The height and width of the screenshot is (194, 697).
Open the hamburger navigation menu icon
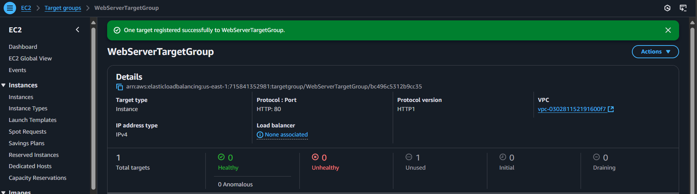click(10, 8)
